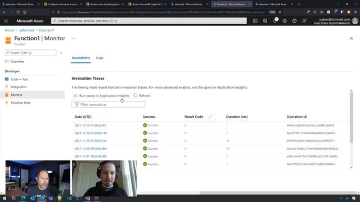Focus the left menu Search (Ctrl+/) box
Image resolution: width=360 pixels, height=202 pixels.
(x=30, y=53)
